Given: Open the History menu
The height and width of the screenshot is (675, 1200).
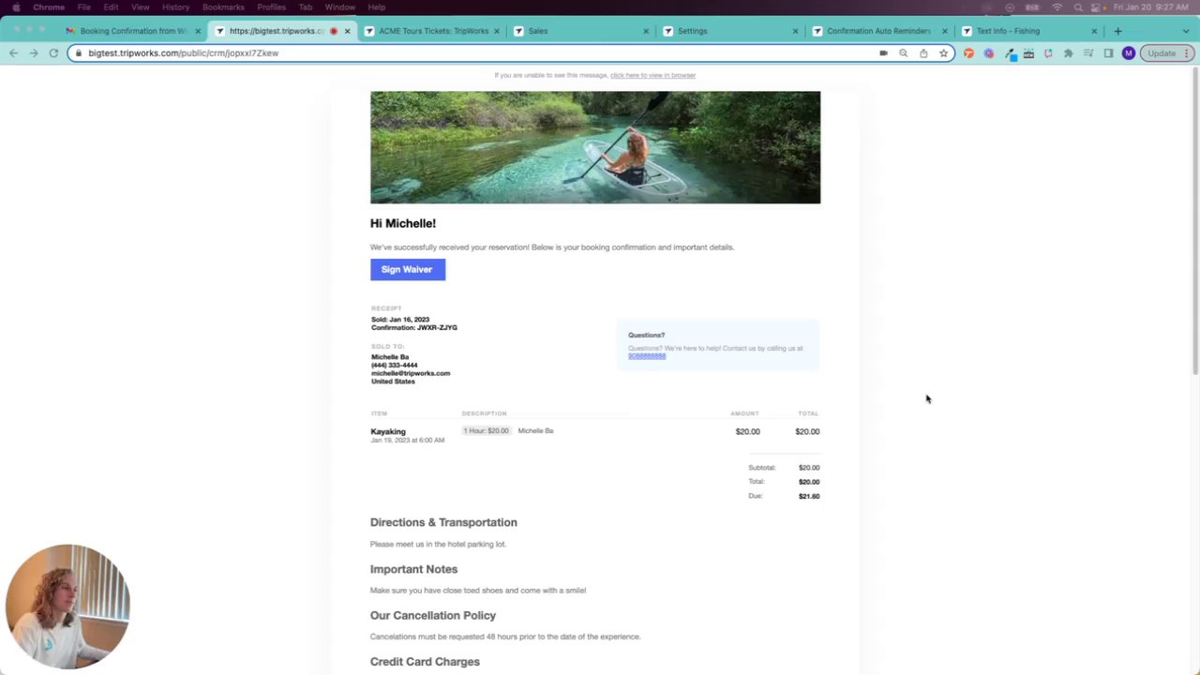Looking at the screenshot, I should 175,7.
